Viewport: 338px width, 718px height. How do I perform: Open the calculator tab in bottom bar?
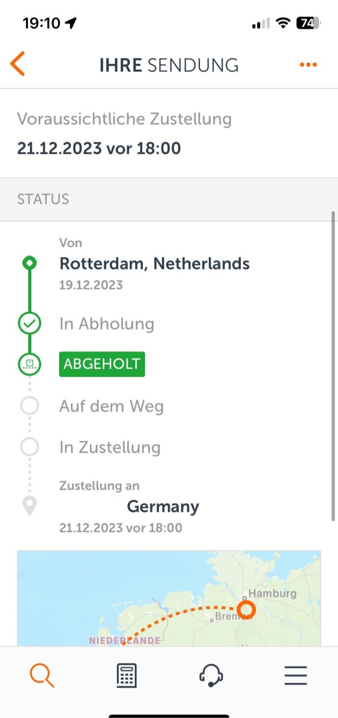point(126,675)
